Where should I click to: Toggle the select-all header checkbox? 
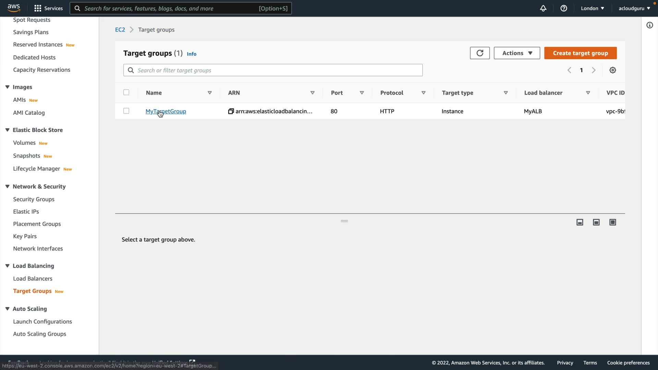pos(126,92)
